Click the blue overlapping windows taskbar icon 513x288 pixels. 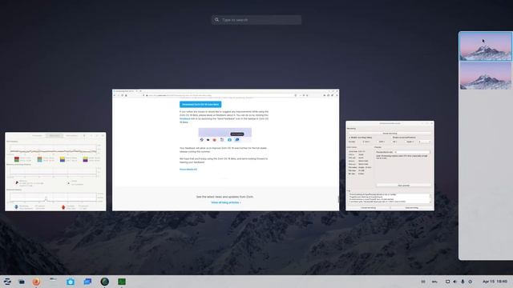[87, 282]
